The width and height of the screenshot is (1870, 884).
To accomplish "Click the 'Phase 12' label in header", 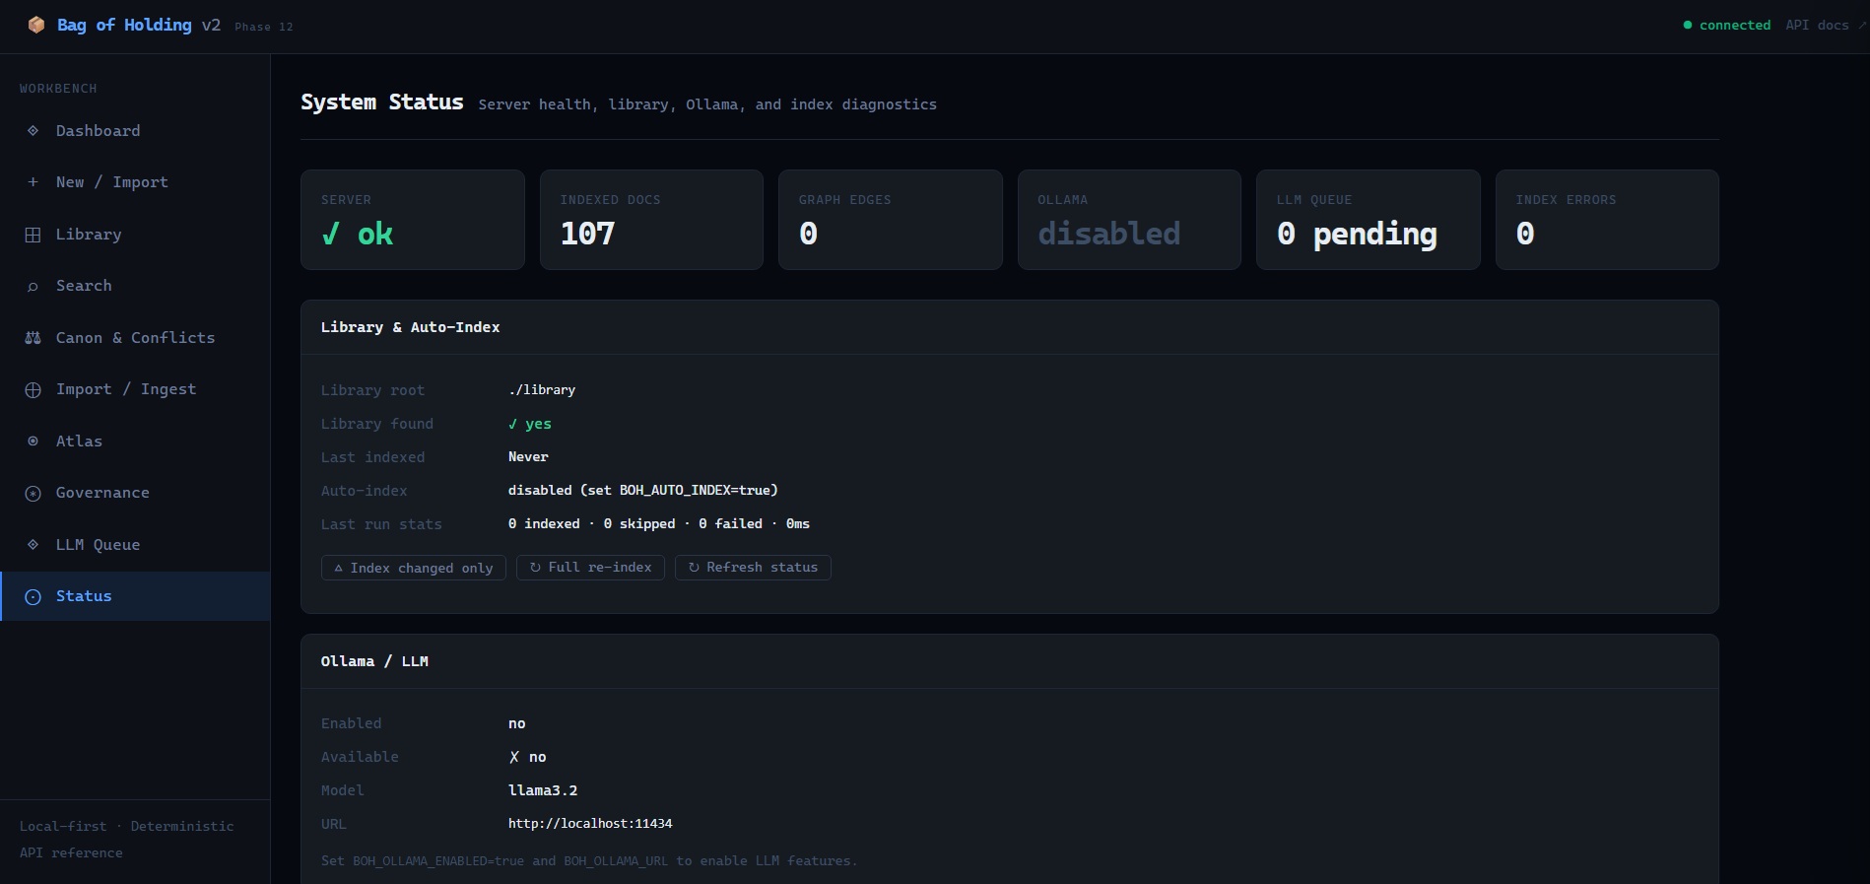I will (x=264, y=27).
